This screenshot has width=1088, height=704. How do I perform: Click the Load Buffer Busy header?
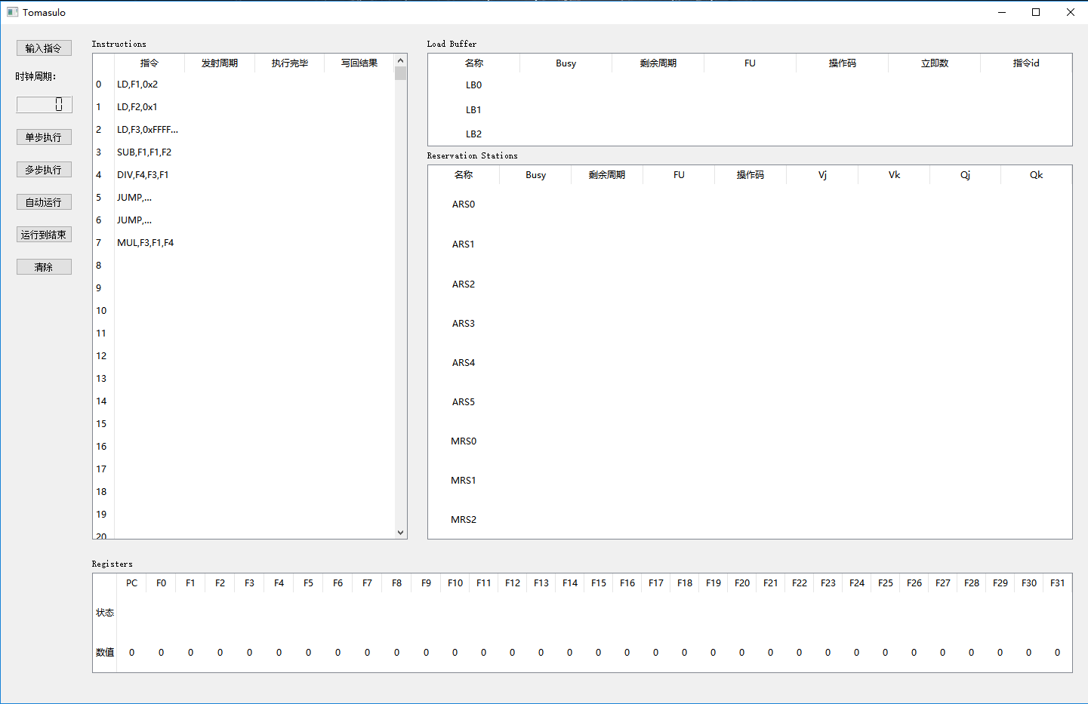coord(566,63)
